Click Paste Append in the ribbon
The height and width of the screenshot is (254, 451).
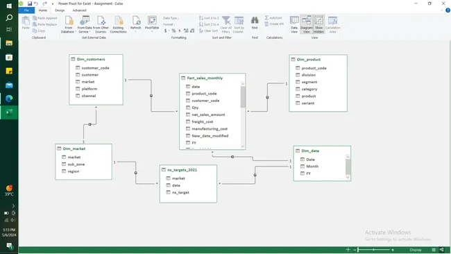pos(44,18)
